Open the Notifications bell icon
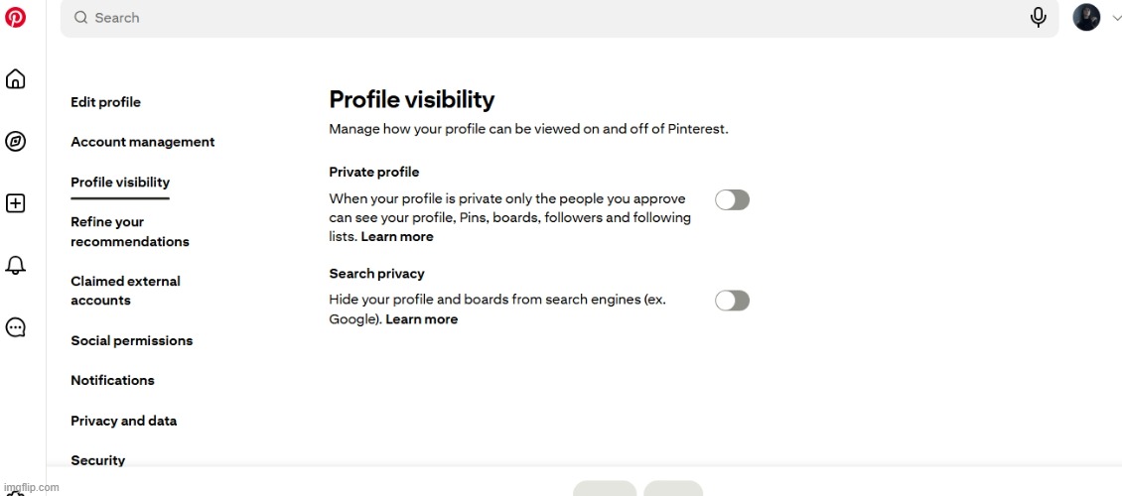1122x496 pixels. pyautogui.click(x=16, y=265)
